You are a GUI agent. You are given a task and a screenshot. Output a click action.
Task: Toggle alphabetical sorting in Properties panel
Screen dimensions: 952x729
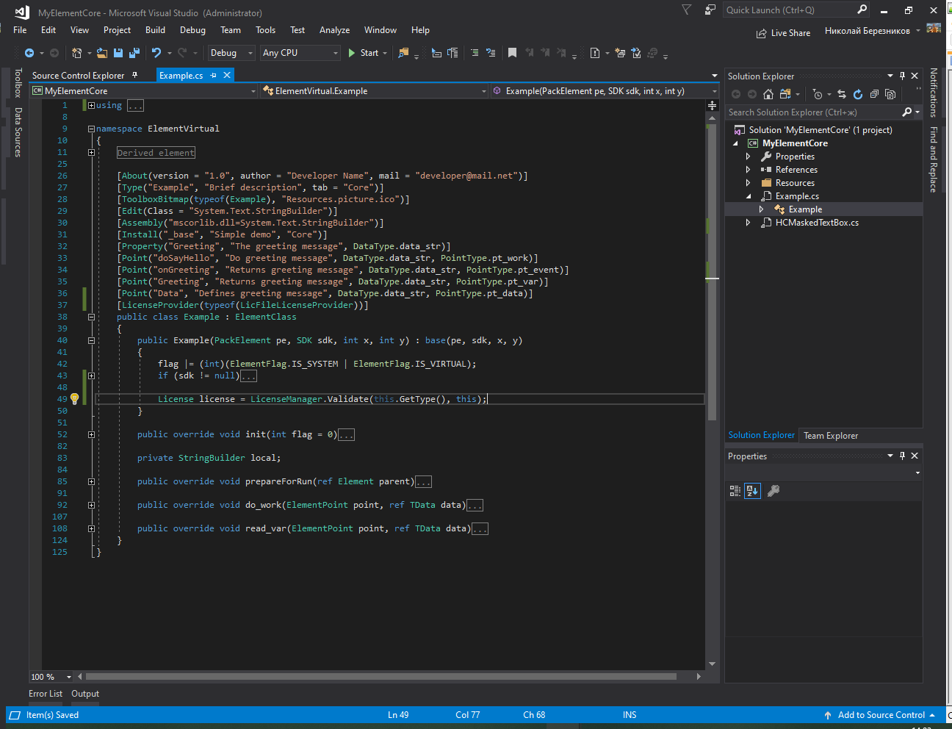[x=752, y=491]
